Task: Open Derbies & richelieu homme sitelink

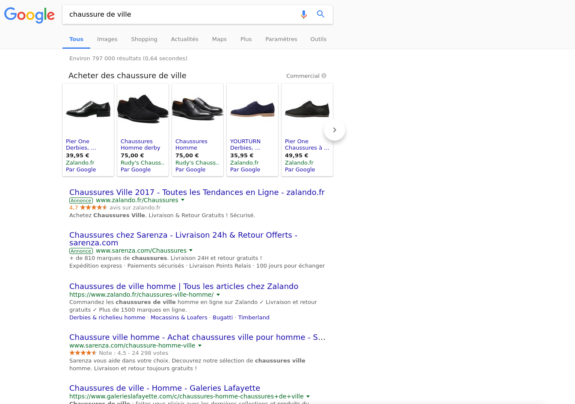Action: click(x=107, y=318)
